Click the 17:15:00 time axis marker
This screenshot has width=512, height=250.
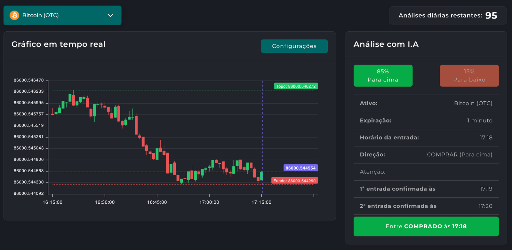[261, 202]
